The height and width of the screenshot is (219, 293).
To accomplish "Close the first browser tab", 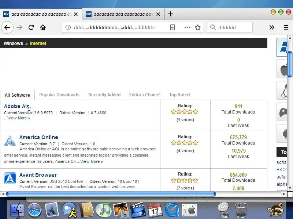I will point(76,14).
